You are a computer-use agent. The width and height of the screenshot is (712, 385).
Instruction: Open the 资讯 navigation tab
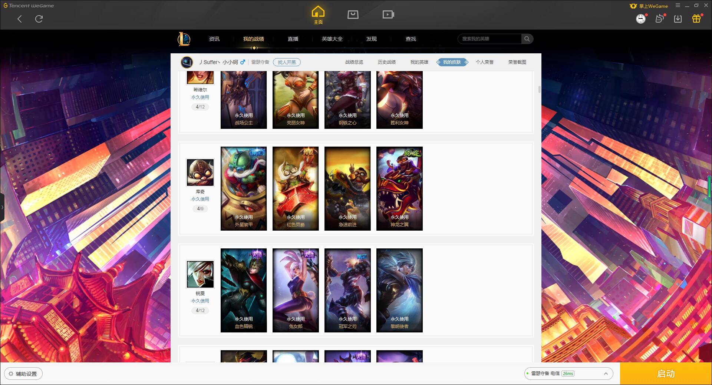pos(214,39)
